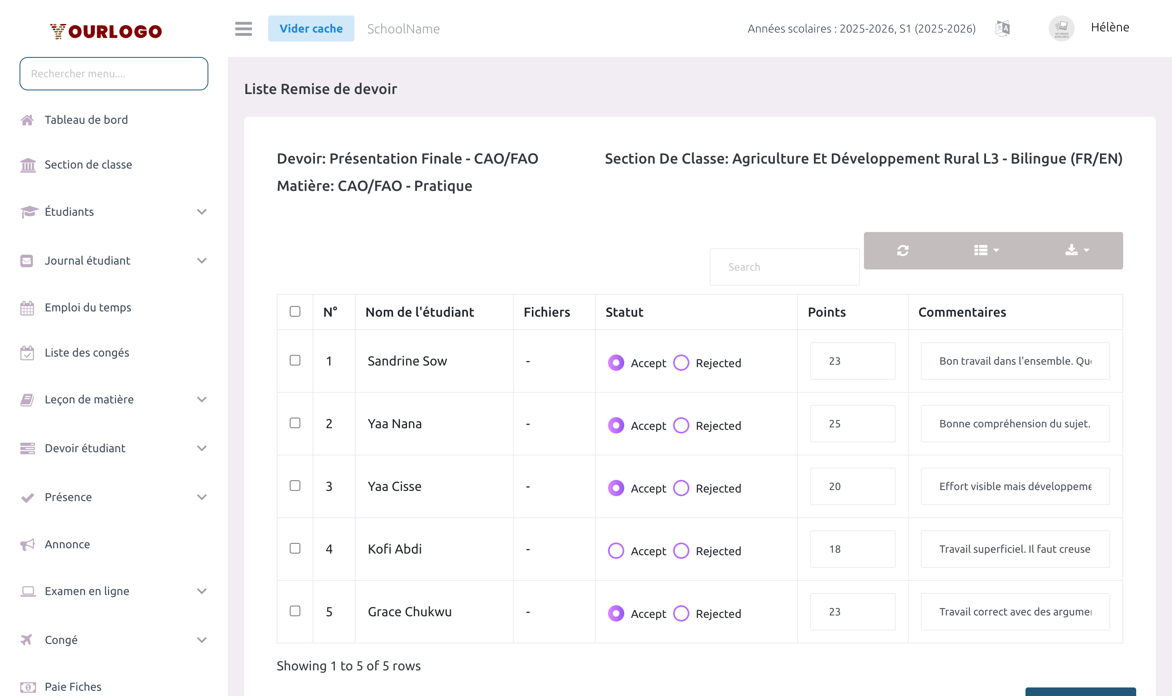Click the Tableau de bord home icon
This screenshot has width=1172, height=696.
click(27, 120)
